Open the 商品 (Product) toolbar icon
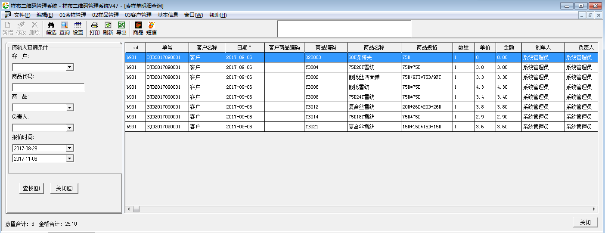605x233 pixels. coord(138,28)
